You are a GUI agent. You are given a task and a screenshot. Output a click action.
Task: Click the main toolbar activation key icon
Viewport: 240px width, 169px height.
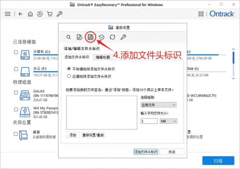point(59,14)
